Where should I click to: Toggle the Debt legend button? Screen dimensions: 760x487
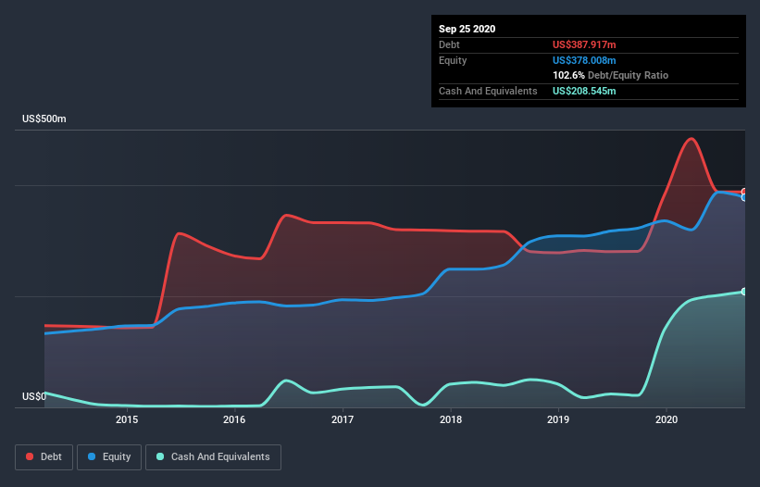(44, 457)
